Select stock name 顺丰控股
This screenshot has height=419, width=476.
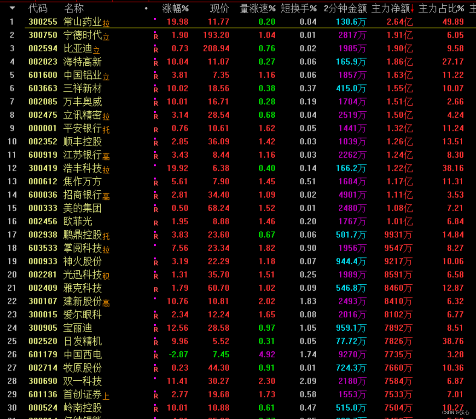pyautogui.click(x=82, y=142)
